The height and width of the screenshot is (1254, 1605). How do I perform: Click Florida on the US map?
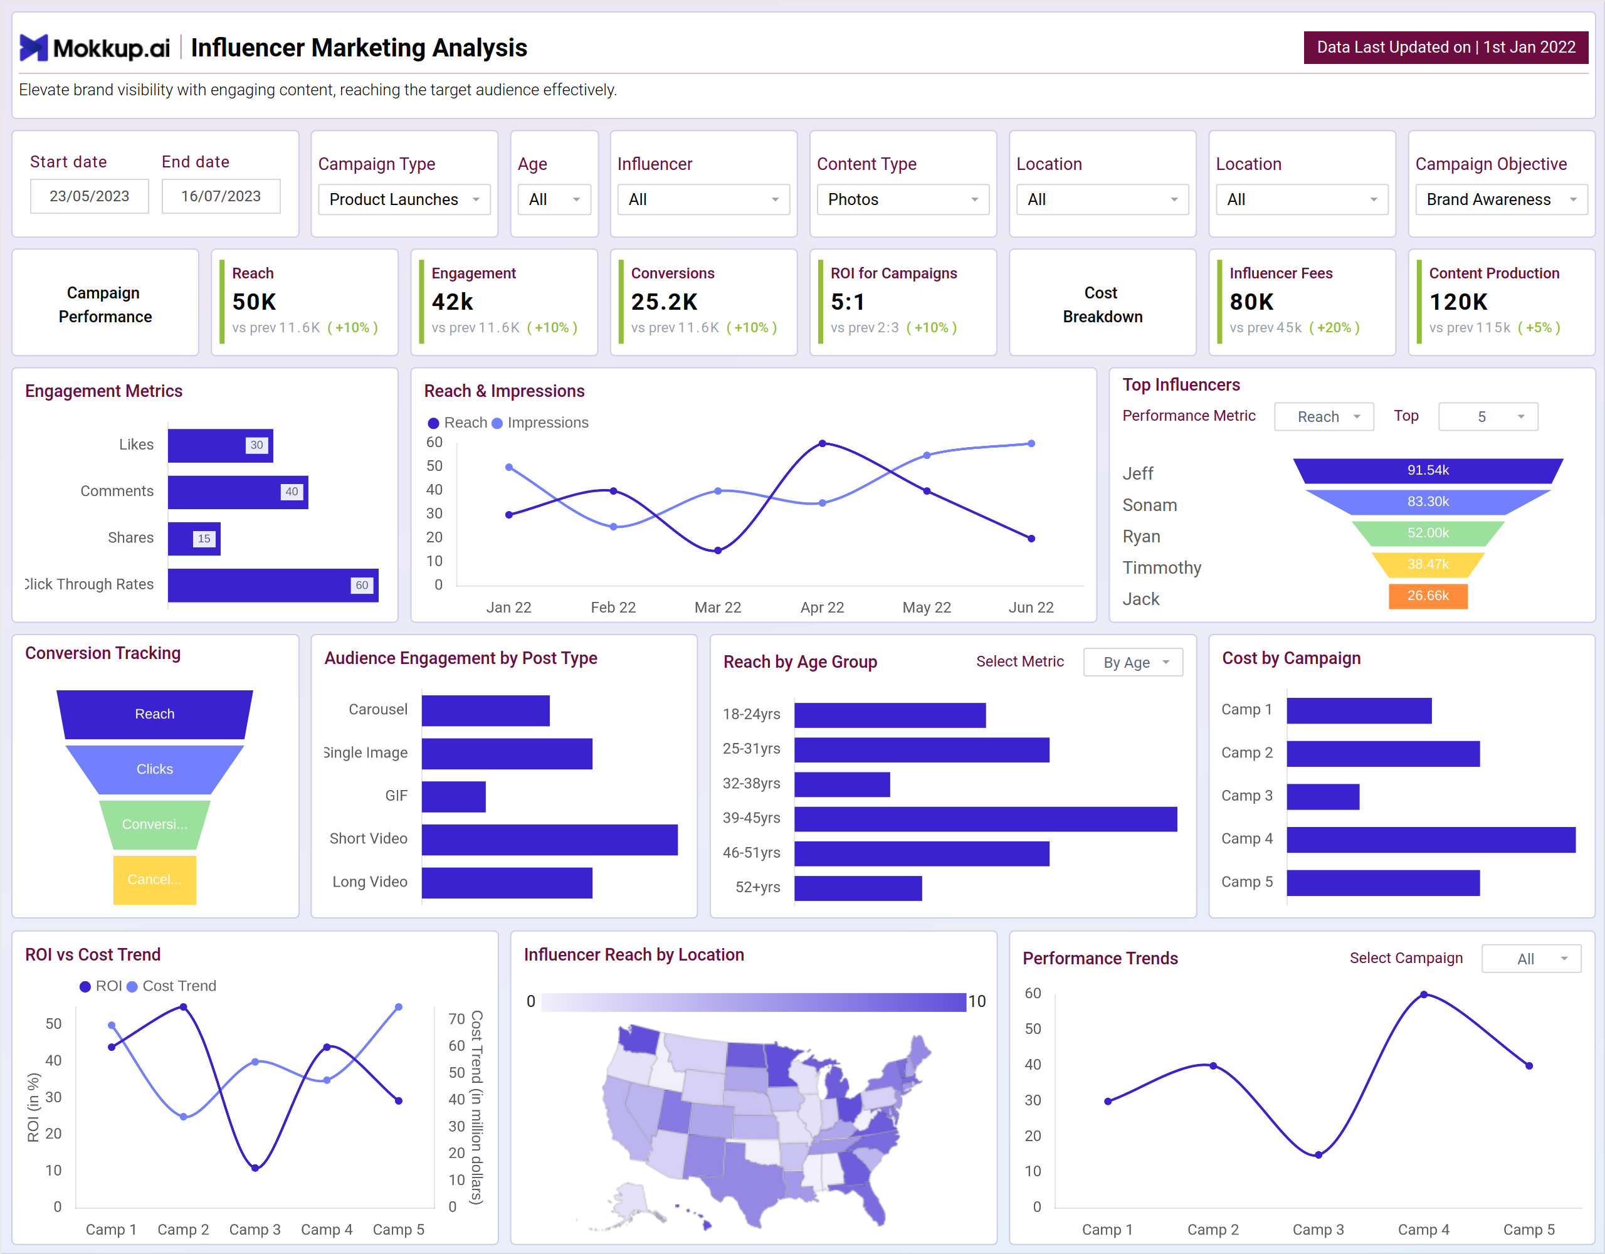(x=871, y=1202)
